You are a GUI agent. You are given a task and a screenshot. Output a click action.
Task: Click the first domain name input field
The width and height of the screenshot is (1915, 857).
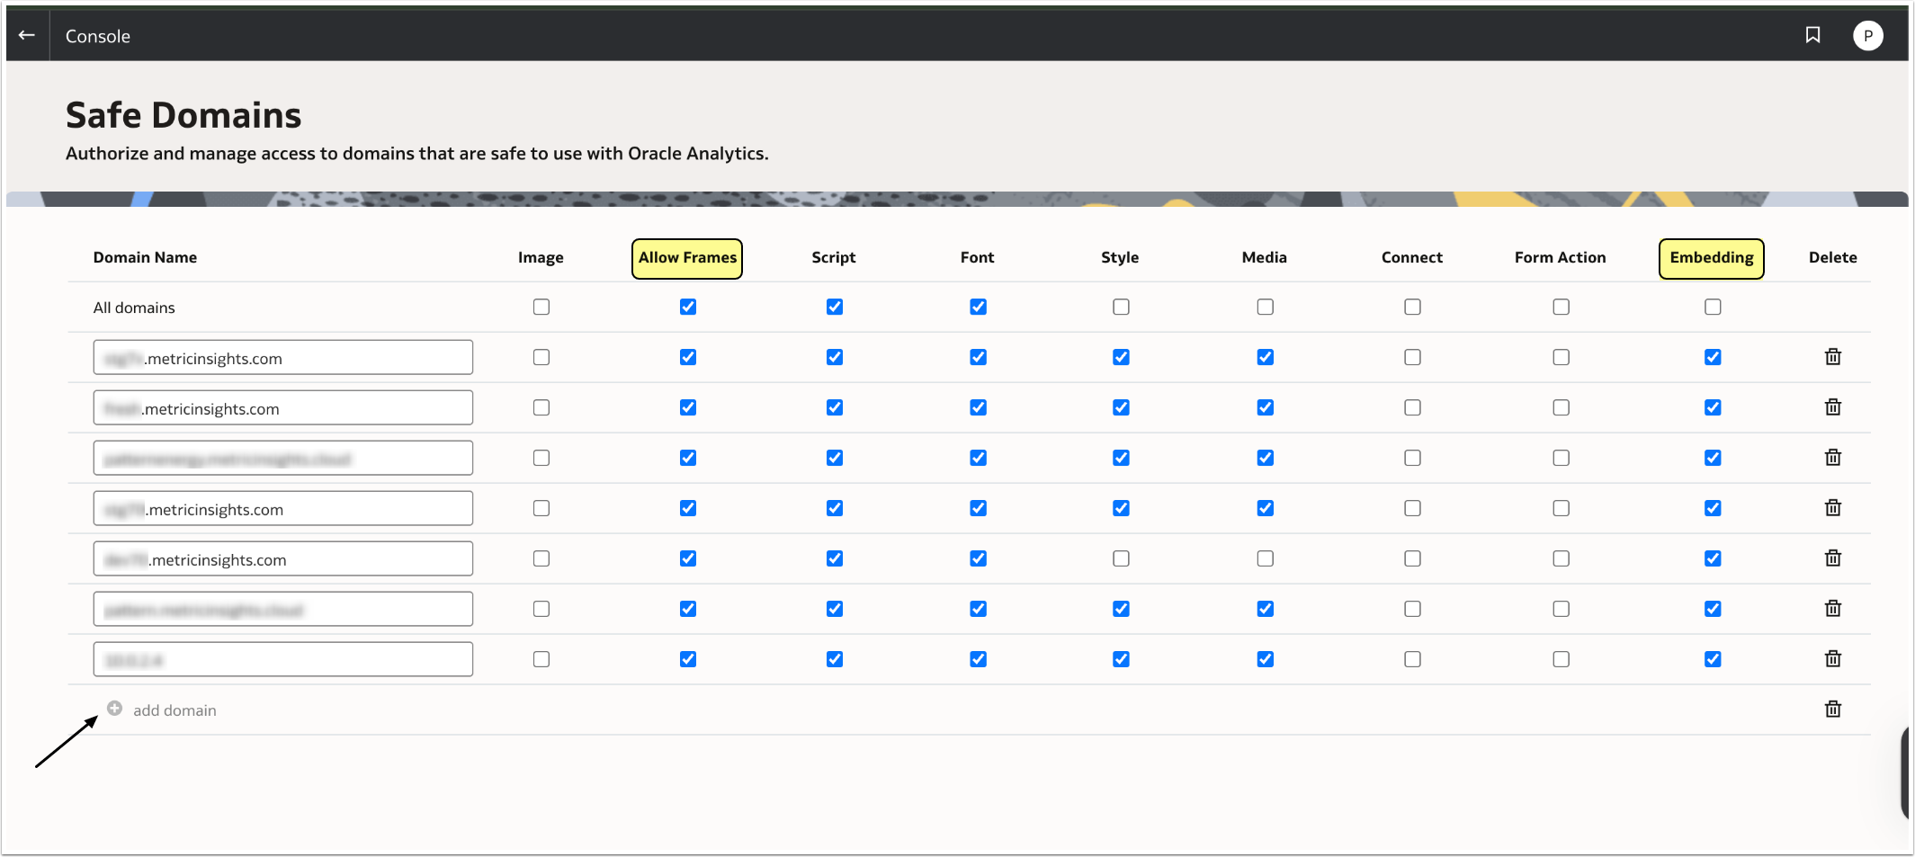click(282, 358)
